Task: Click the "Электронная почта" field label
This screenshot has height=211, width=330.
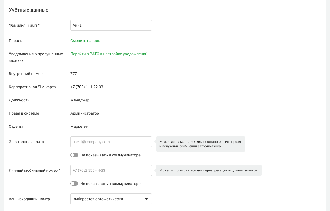Action: [x=26, y=142]
